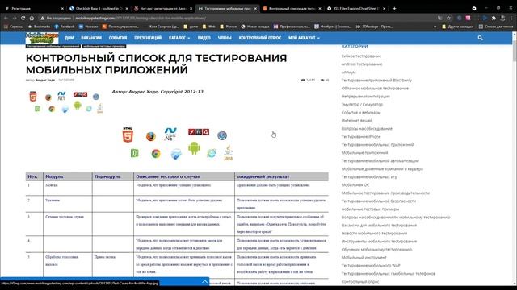The height and width of the screenshot is (290, 517).
Task: Open the ПРЕЗЕНТАЦИЙ menu item
Action: point(148,38)
